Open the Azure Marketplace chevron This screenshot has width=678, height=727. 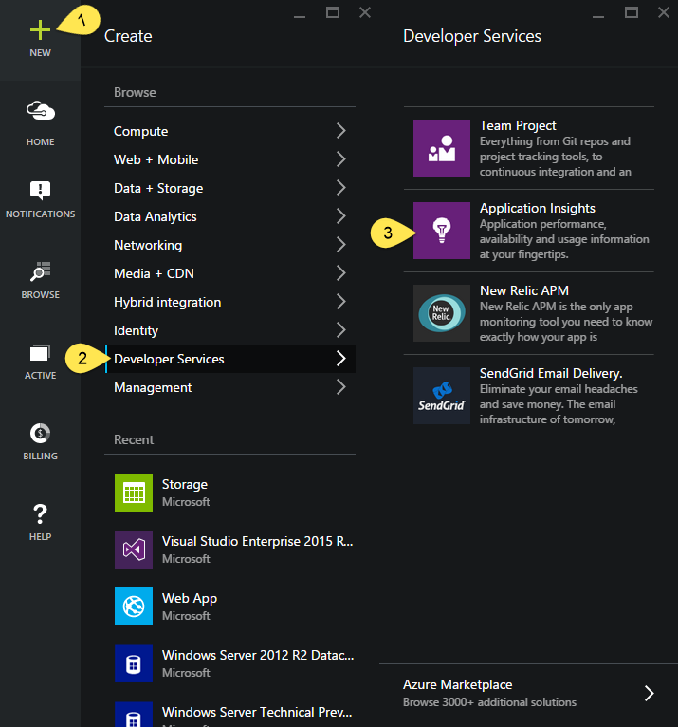click(650, 693)
